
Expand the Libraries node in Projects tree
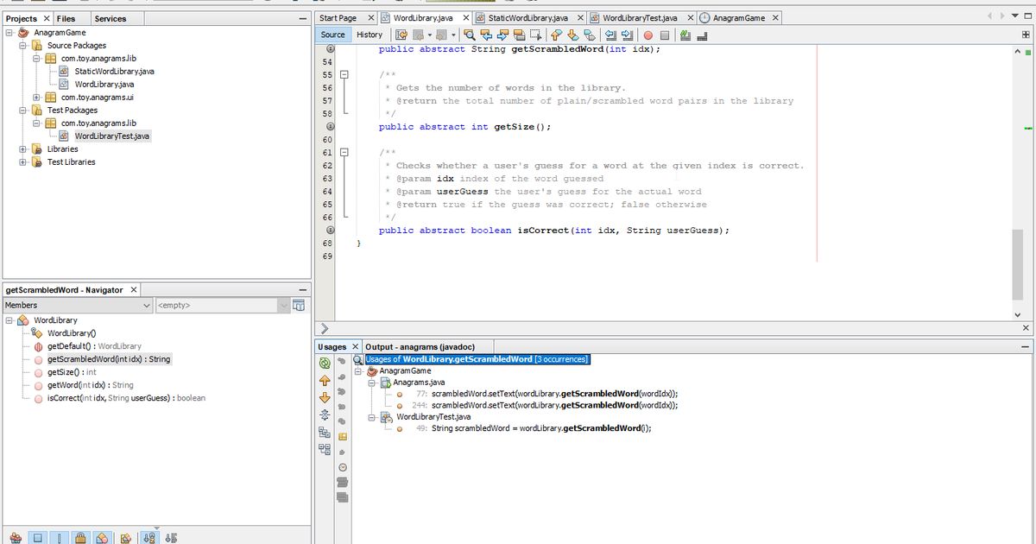click(22, 149)
